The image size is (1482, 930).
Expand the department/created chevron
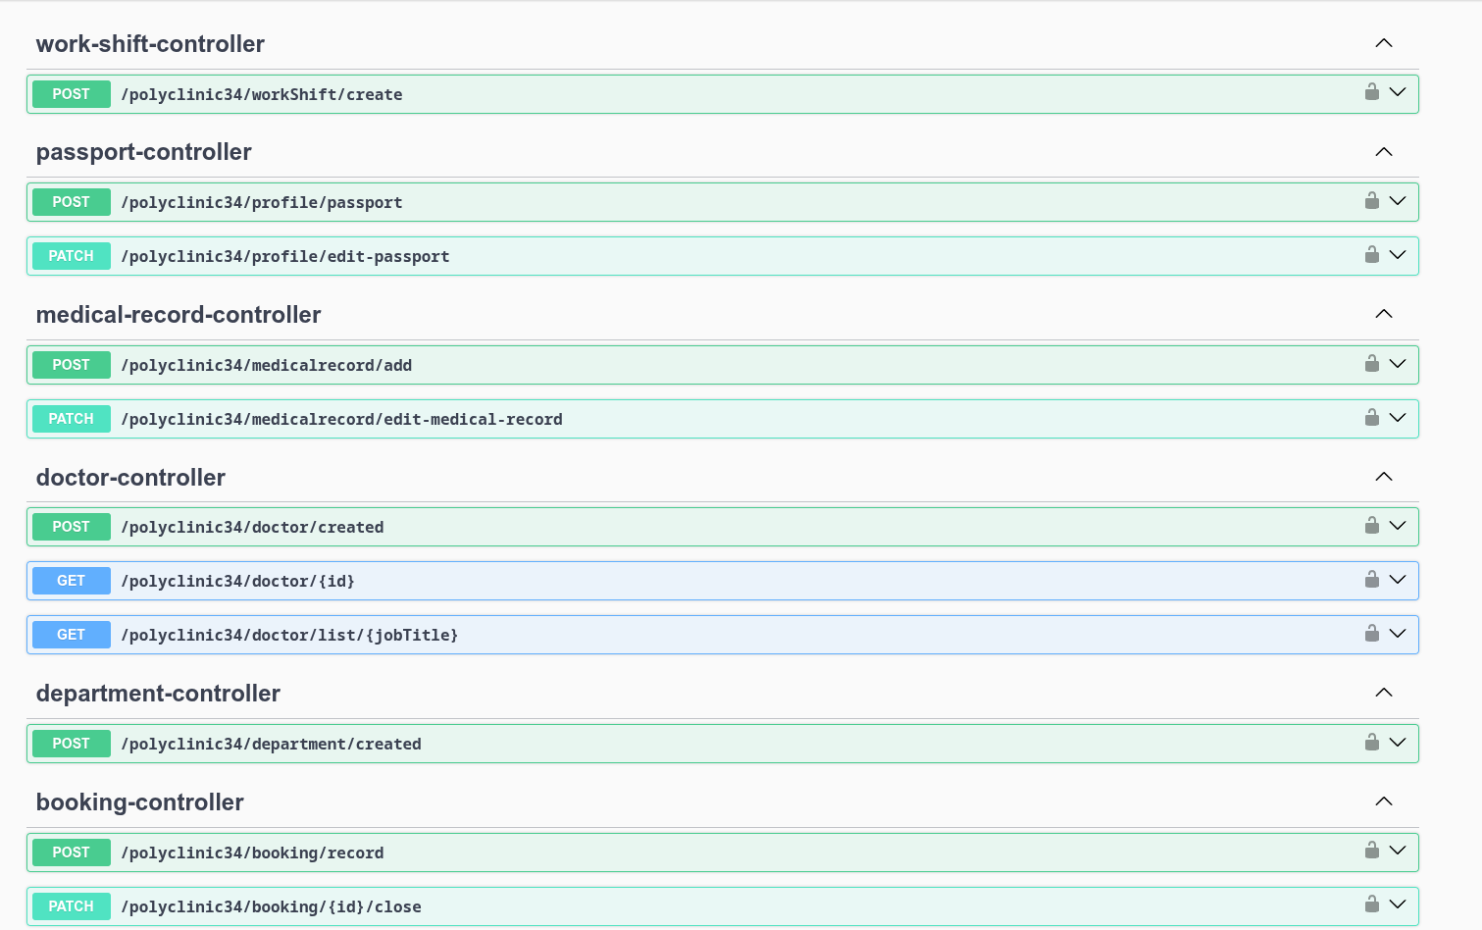pos(1398,743)
